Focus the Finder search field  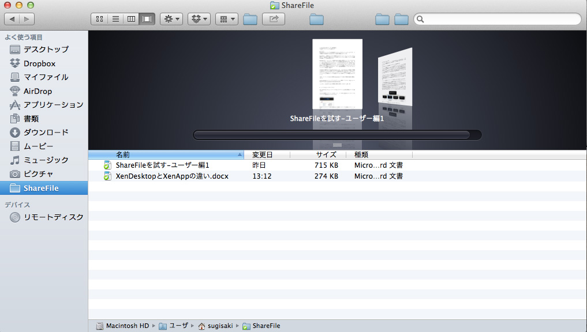[x=498, y=19]
